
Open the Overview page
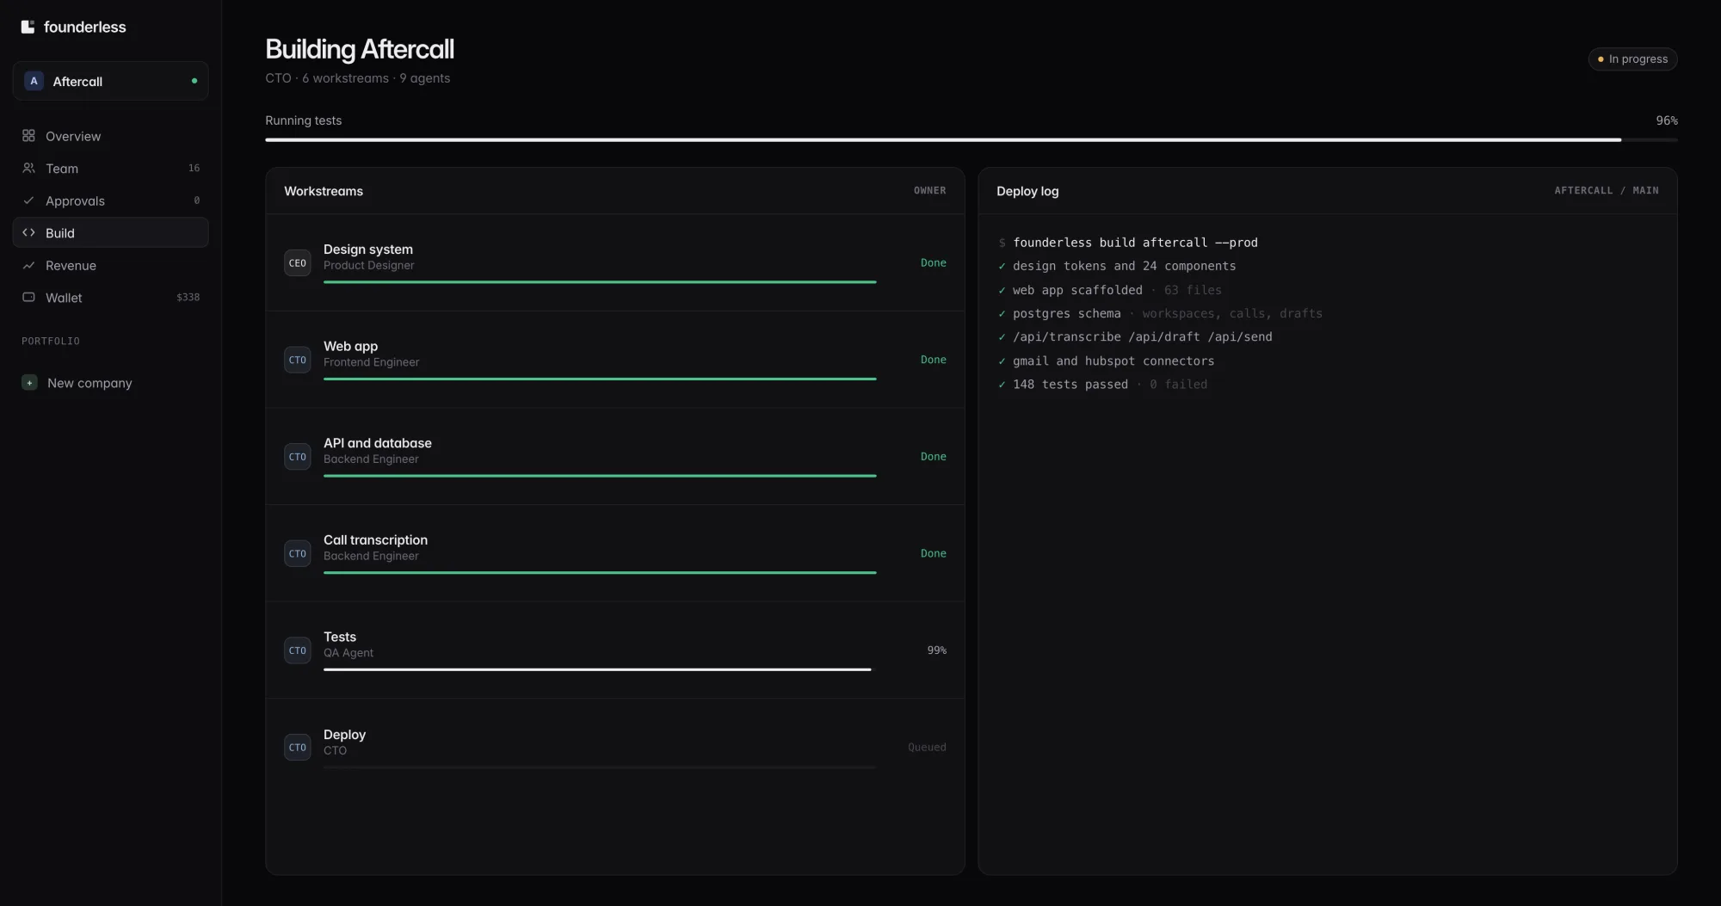click(x=110, y=136)
